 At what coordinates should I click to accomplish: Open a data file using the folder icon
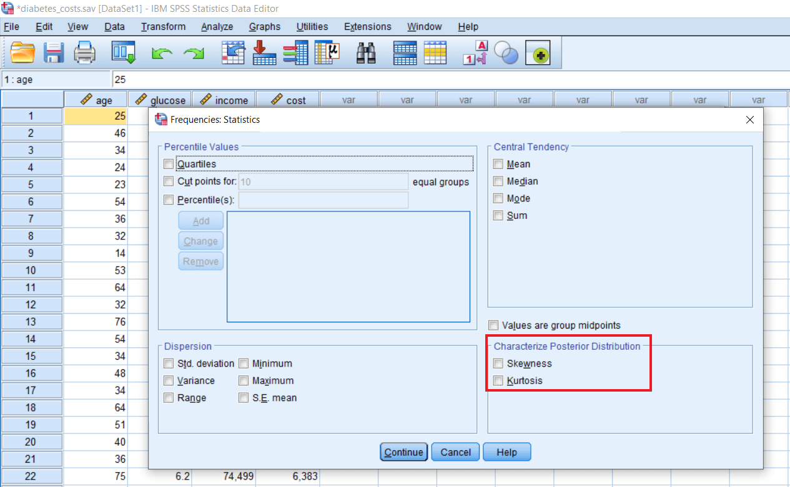[22, 53]
